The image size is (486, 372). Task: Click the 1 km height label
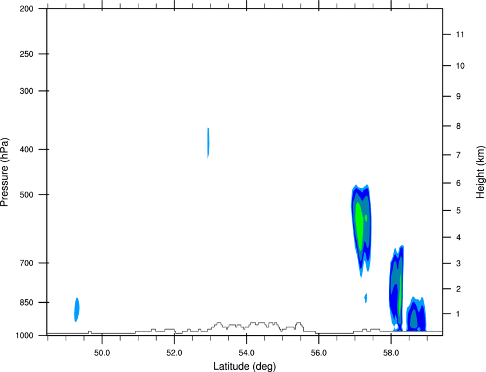(459, 314)
